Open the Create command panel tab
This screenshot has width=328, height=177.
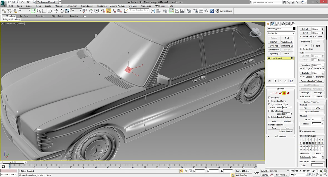click(x=268, y=24)
